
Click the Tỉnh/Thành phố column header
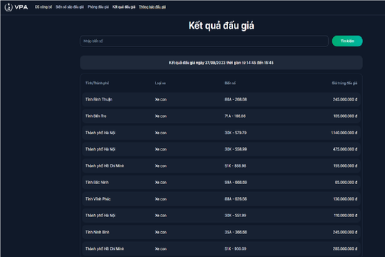coord(97,83)
